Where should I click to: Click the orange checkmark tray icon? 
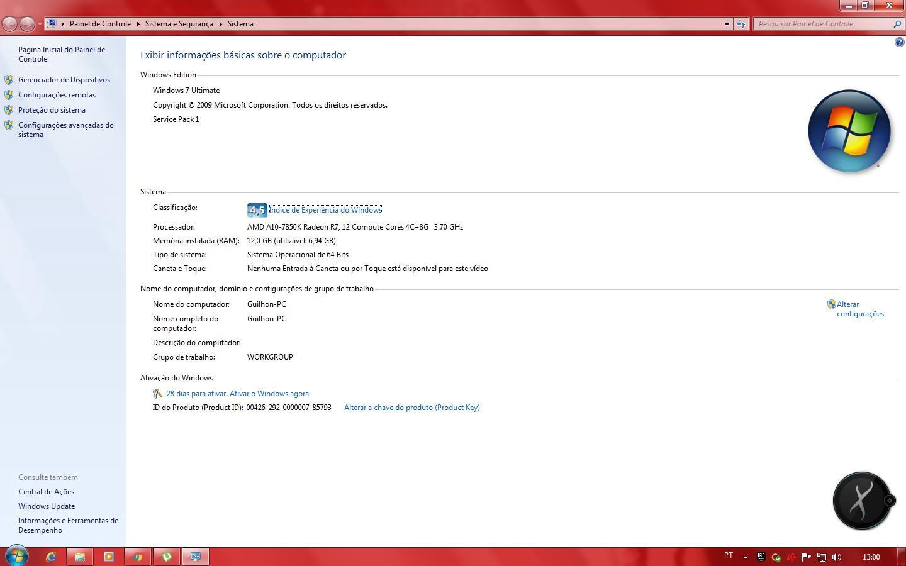tap(776, 557)
